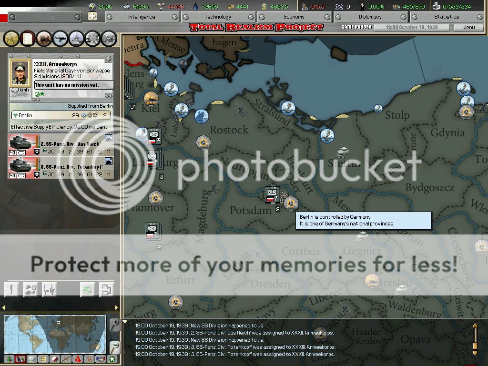Open the naval units list icon
The height and width of the screenshot is (366, 488).
77,38
